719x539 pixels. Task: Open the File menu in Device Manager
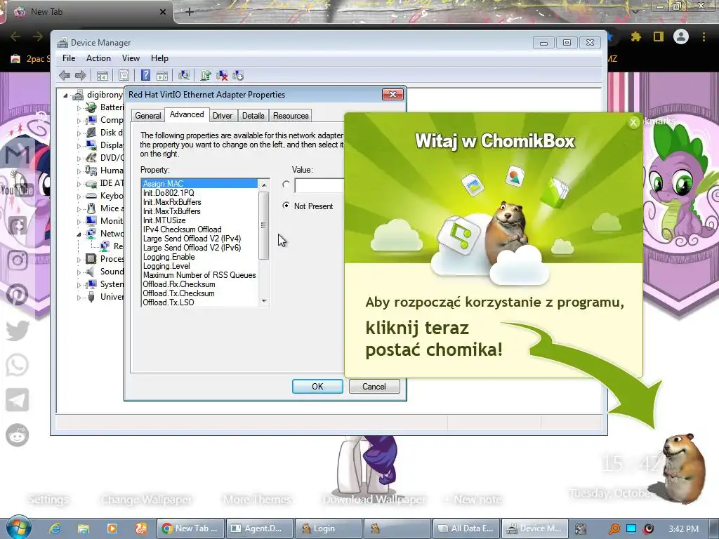(x=69, y=58)
